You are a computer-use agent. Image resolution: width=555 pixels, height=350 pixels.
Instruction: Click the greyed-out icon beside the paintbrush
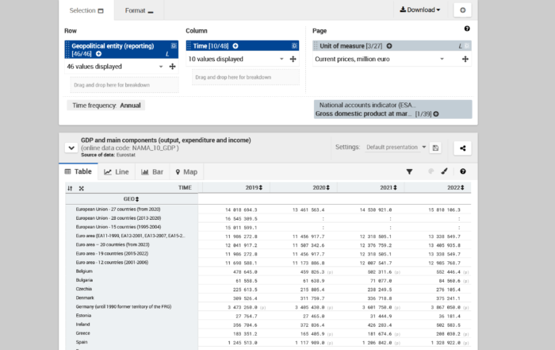click(x=431, y=171)
